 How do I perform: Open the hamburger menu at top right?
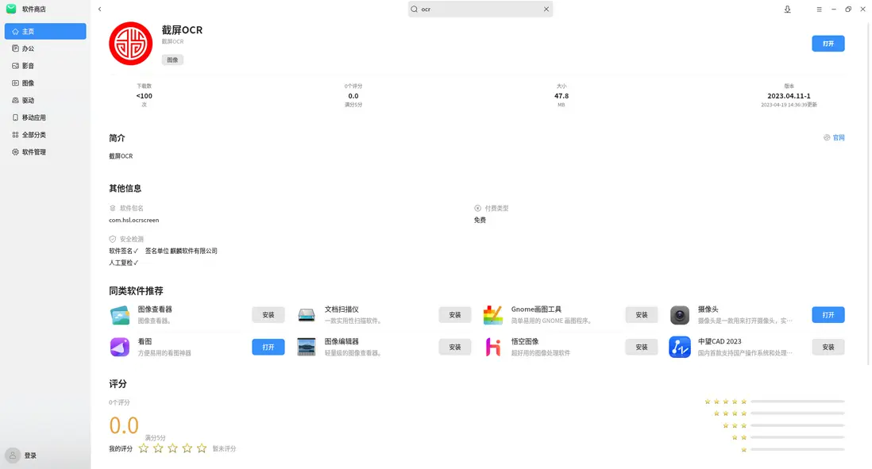pyautogui.click(x=819, y=9)
